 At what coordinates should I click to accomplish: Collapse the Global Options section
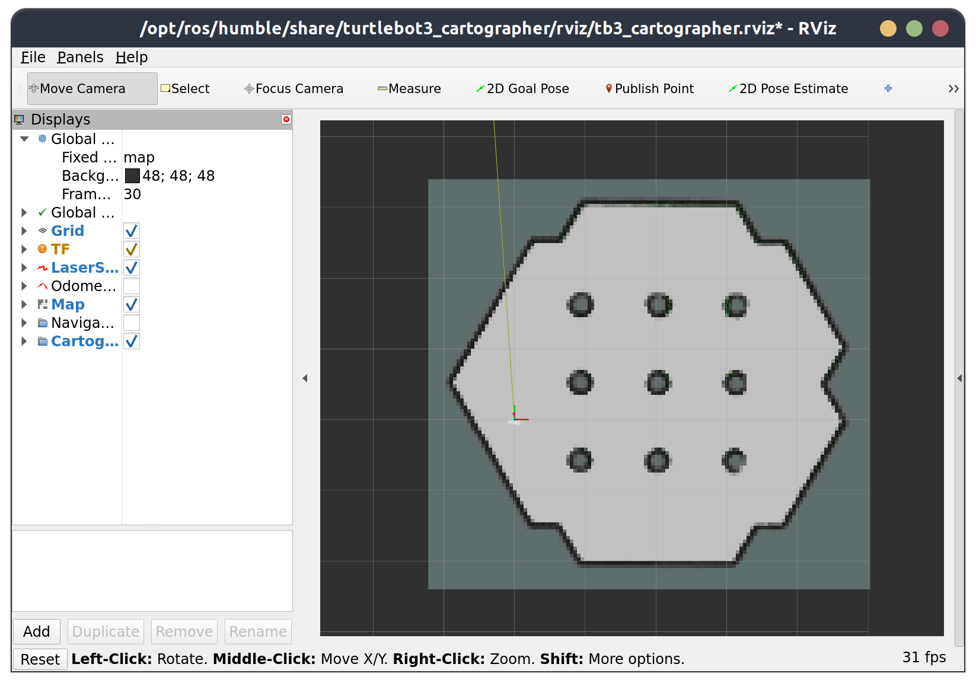coord(24,139)
